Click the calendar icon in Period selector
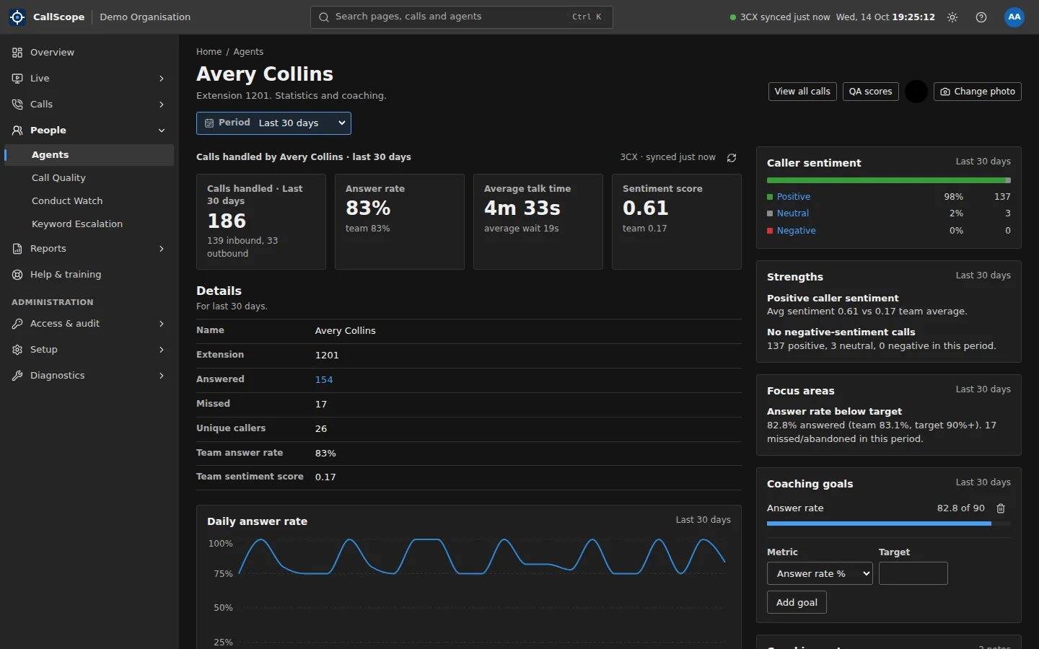The height and width of the screenshot is (649, 1039). (209, 123)
